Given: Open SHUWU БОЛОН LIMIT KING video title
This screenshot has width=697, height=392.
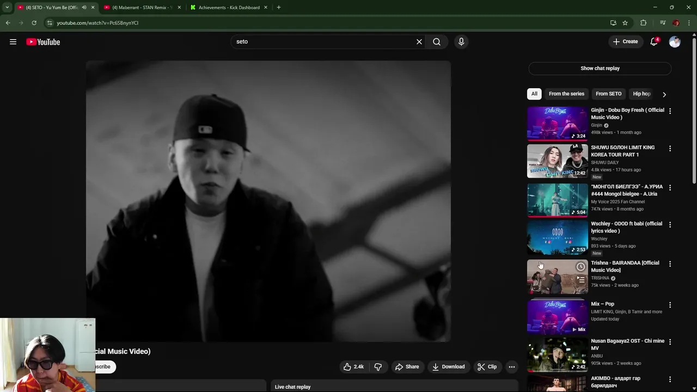Looking at the screenshot, I should tap(622, 151).
